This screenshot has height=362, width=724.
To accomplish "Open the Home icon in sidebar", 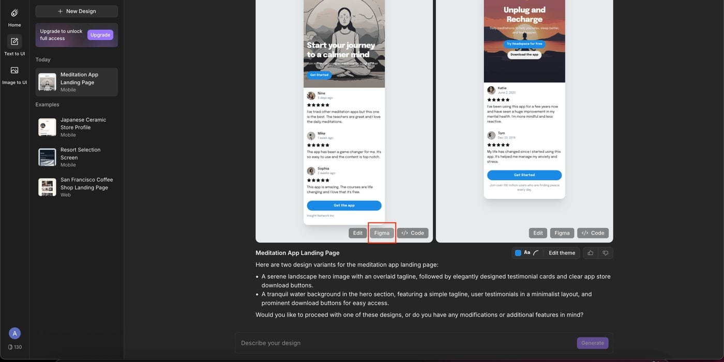I will pyautogui.click(x=14, y=13).
